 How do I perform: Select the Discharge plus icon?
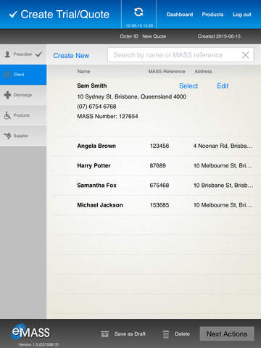[x=7, y=95]
